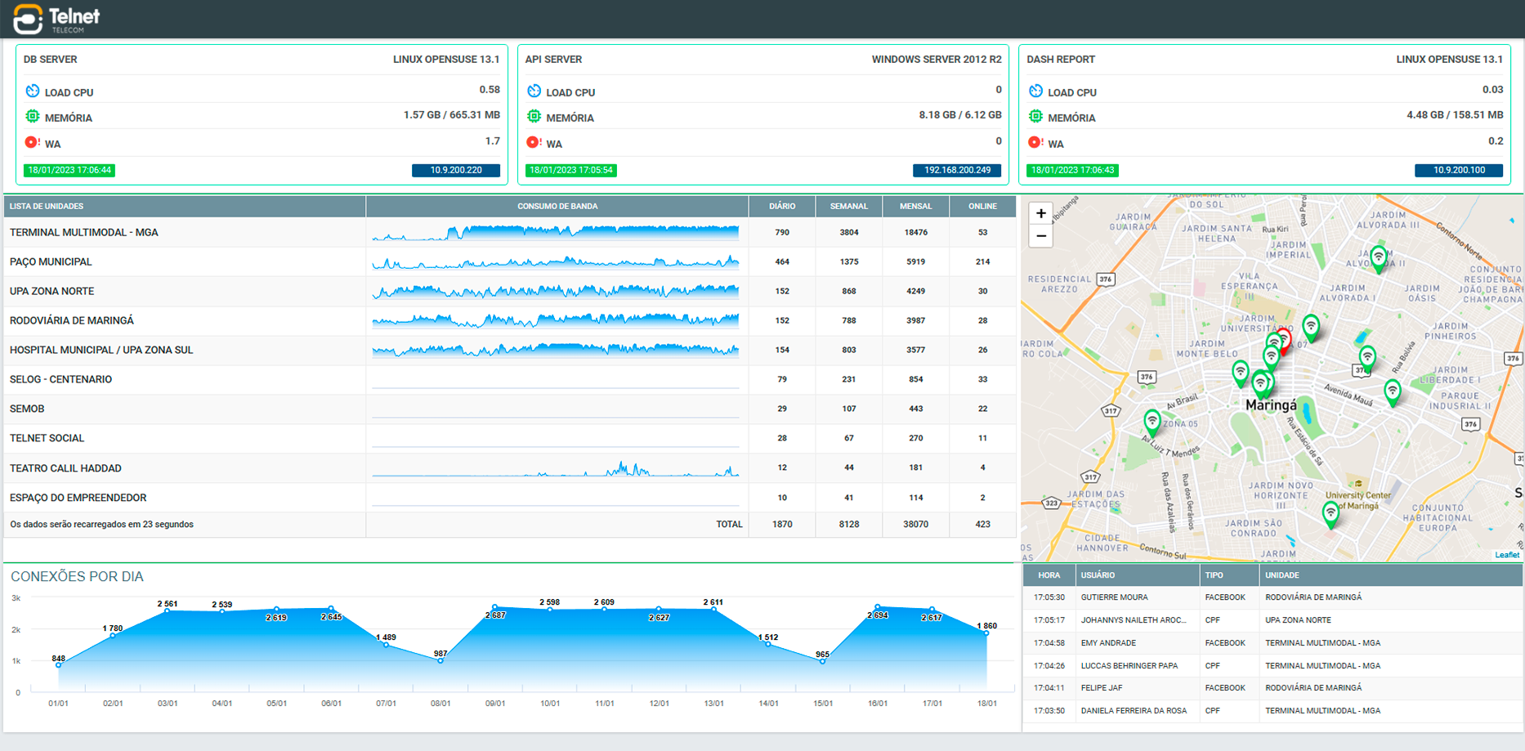This screenshot has height=751, width=1525.
Task: Select the Paço Municipal unit row
Action: tap(510, 262)
